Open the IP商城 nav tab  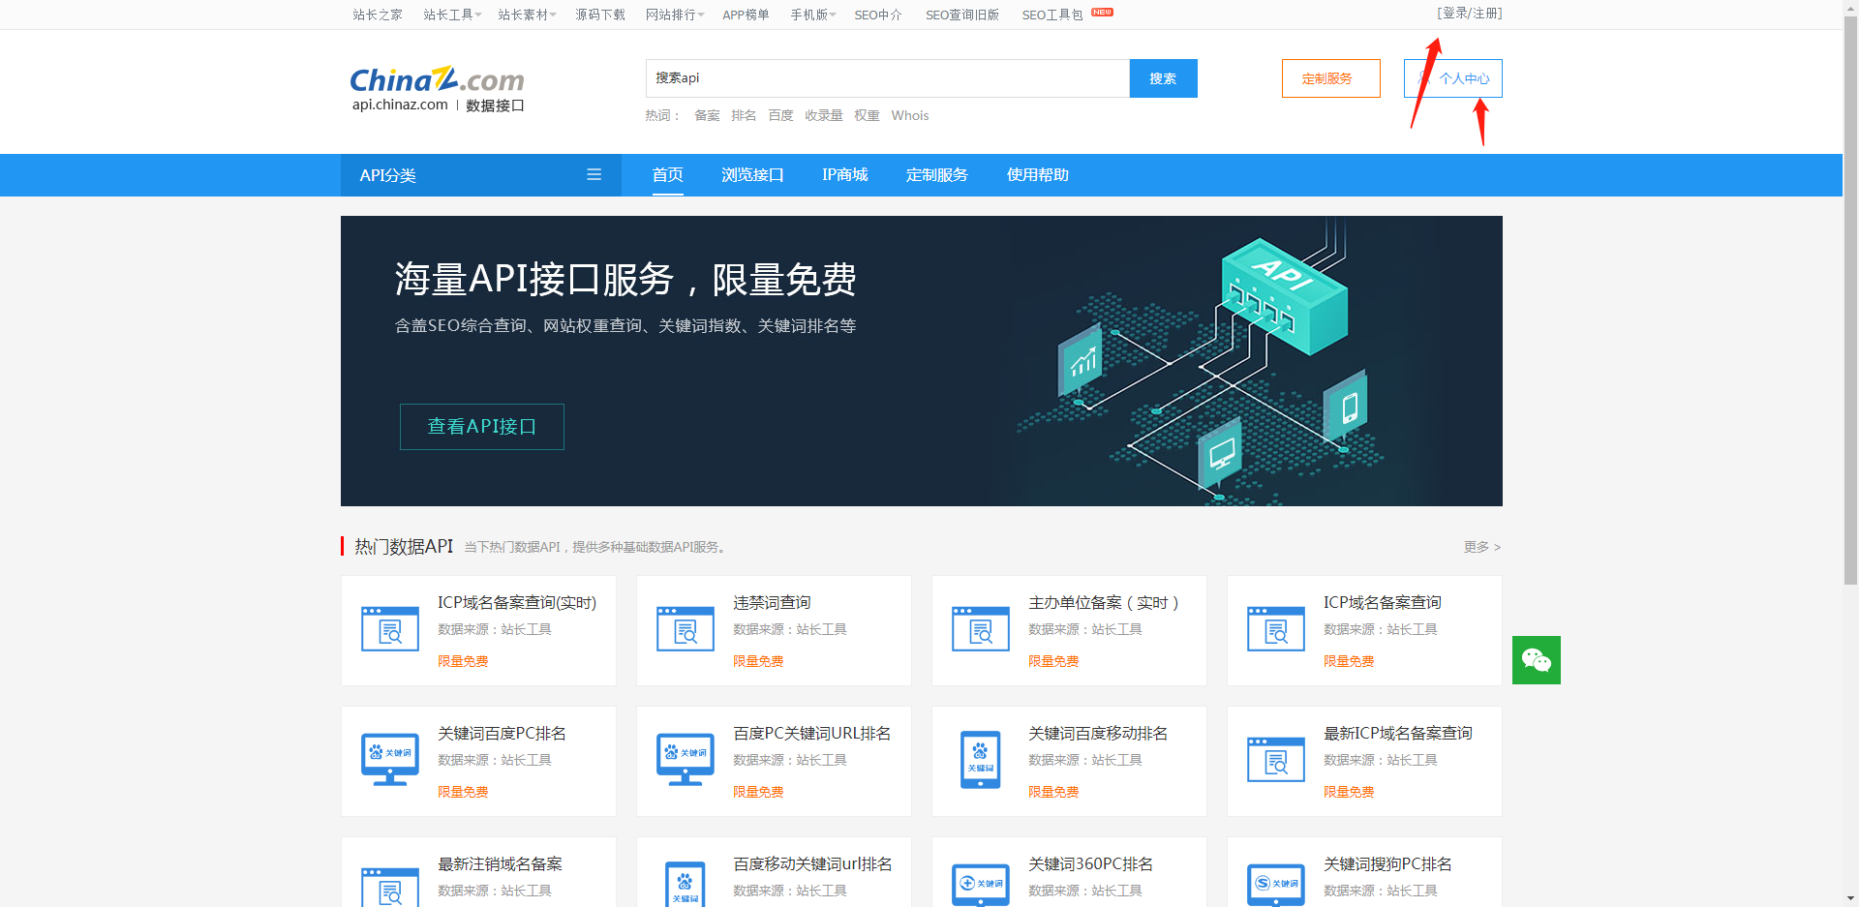[x=845, y=175]
